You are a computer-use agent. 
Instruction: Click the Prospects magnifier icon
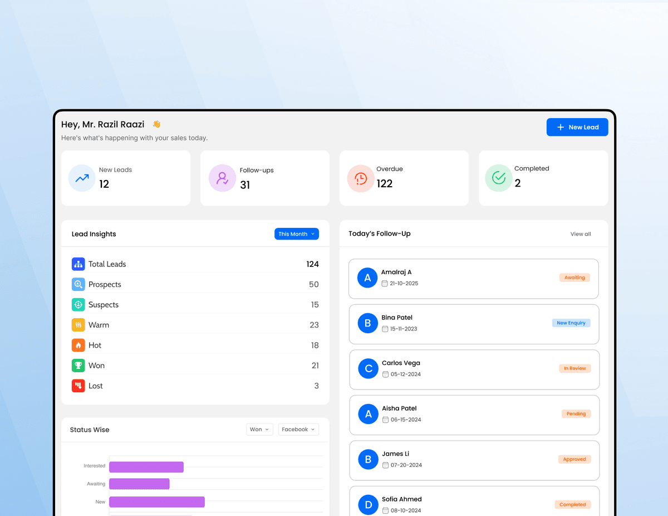tap(78, 284)
